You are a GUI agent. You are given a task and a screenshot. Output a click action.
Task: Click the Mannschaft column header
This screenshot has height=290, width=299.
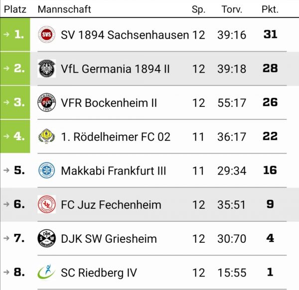click(x=64, y=9)
